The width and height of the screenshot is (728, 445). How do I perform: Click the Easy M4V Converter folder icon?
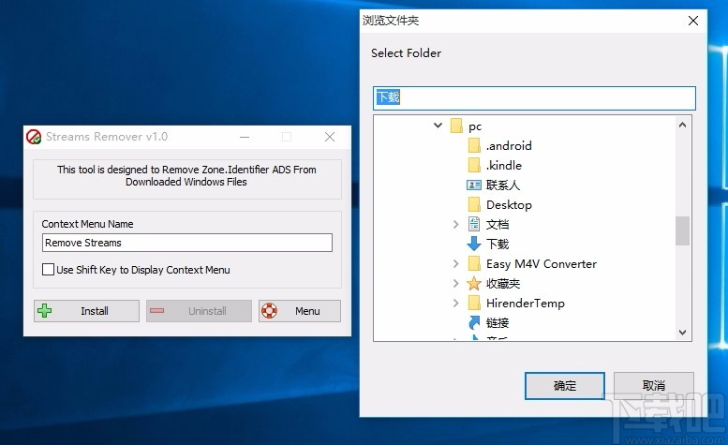(x=474, y=263)
